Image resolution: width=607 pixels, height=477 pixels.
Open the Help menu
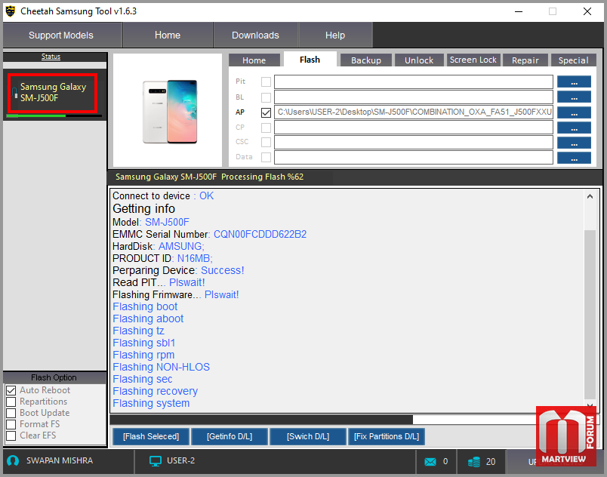click(x=335, y=35)
